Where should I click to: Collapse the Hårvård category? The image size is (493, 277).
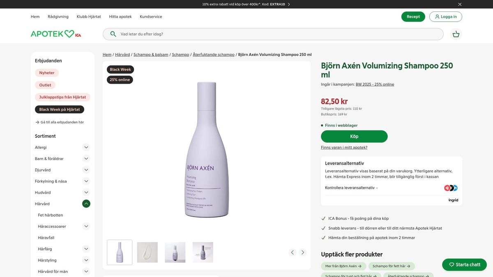[x=86, y=203]
